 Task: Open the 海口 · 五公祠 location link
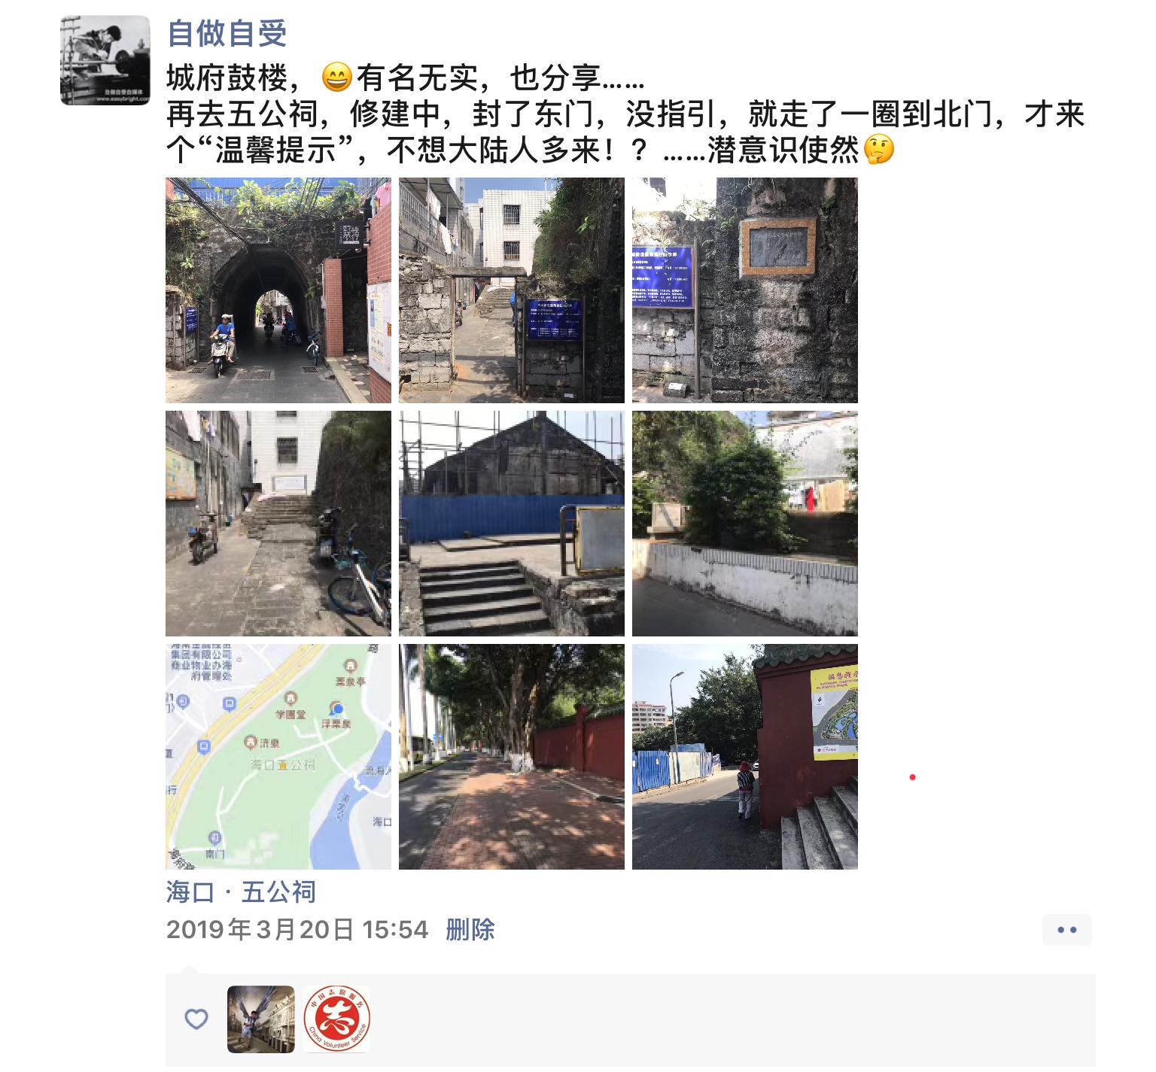point(241,892)
